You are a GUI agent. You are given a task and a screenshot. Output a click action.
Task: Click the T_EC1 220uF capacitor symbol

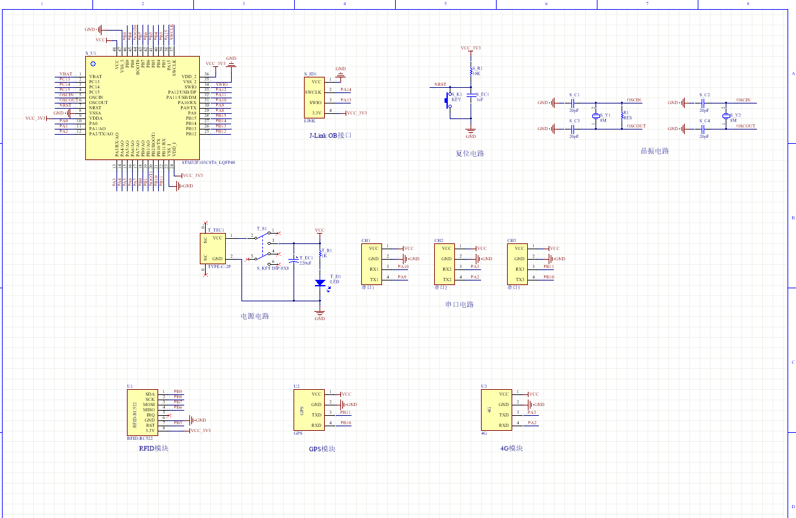294,259
